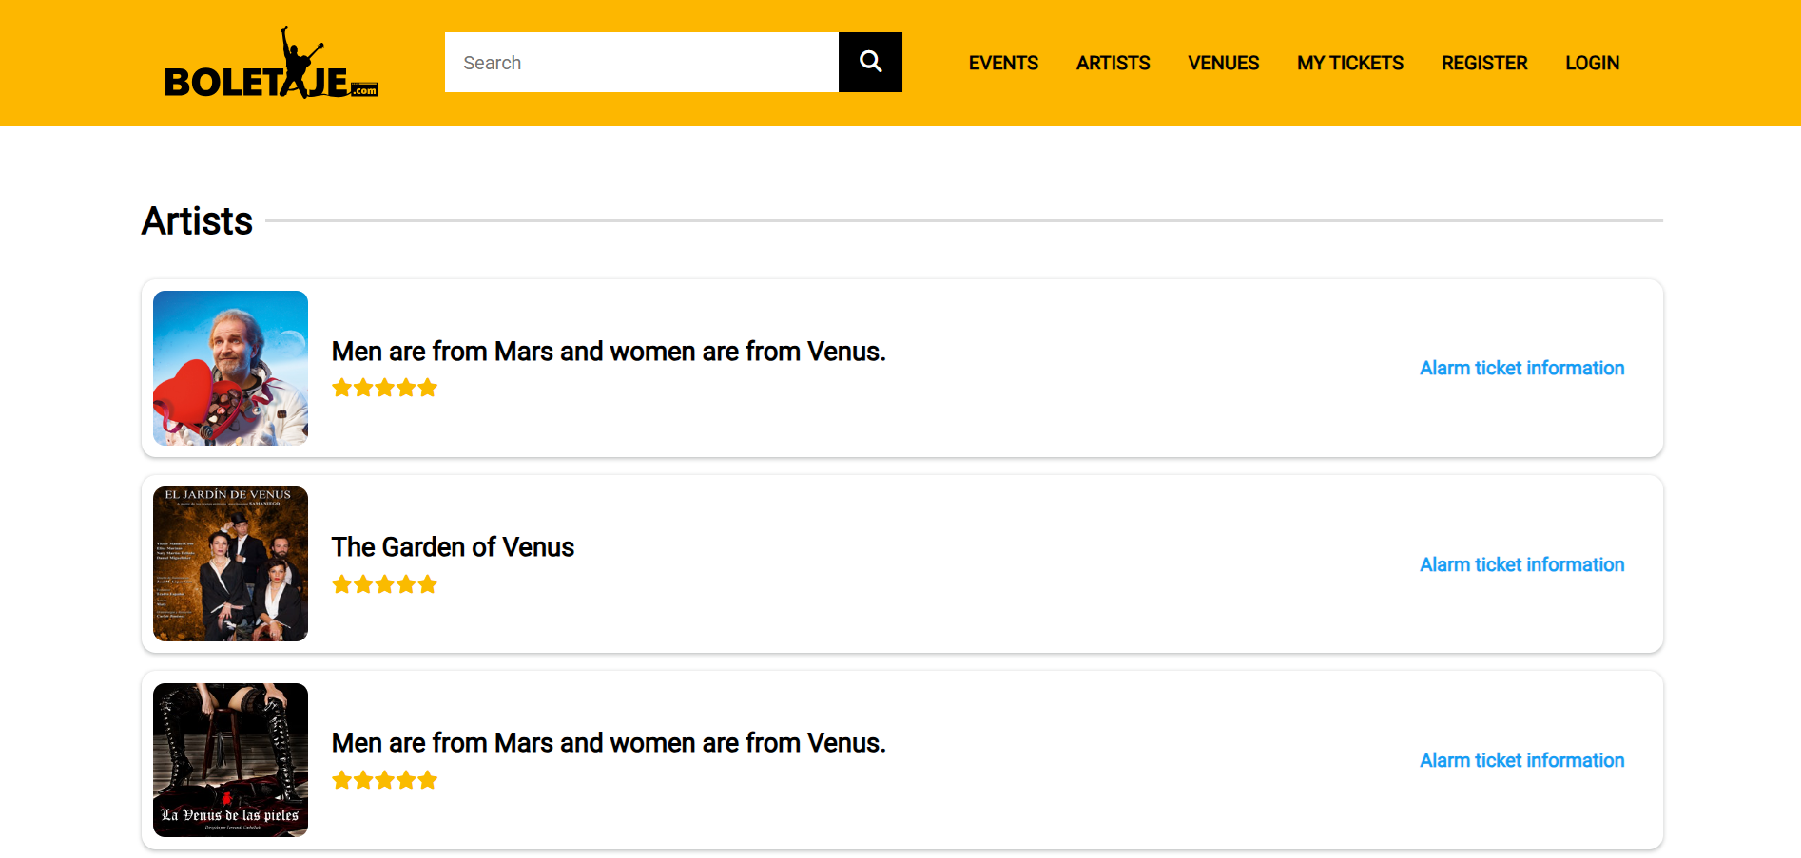Open The Garden of Venus title
Screen dimensions: 1801x858
[453, 547]
